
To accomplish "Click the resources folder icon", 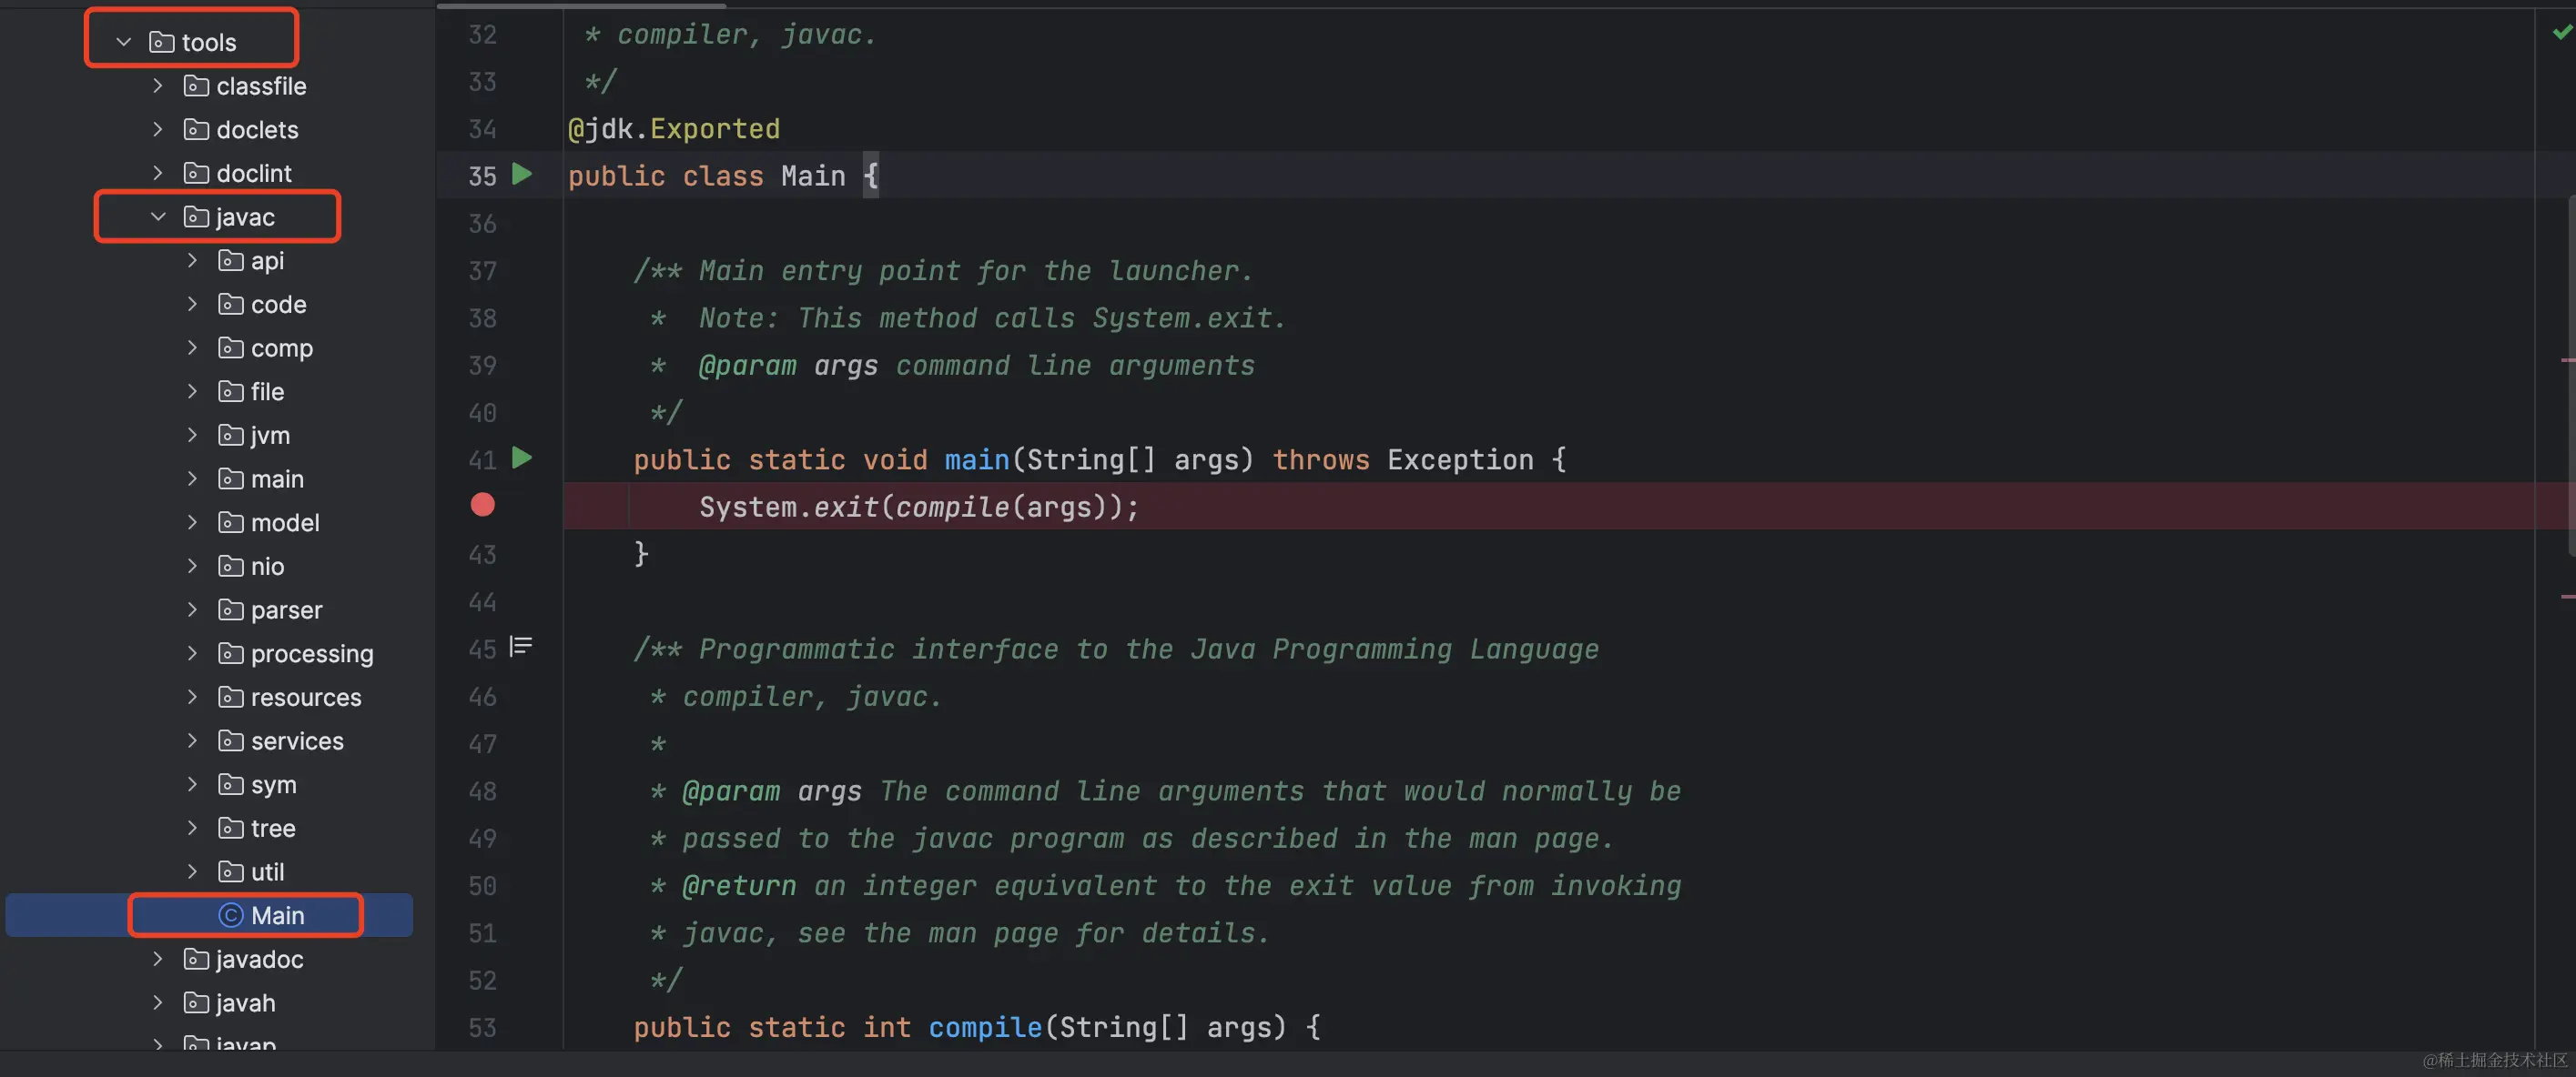I will (231, 698).
